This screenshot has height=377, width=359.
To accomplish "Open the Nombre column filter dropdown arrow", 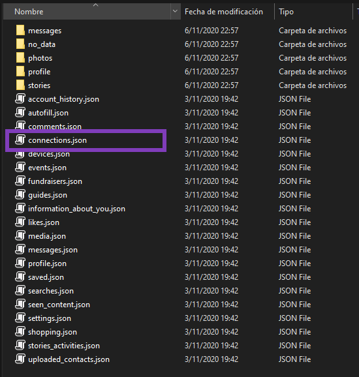I will pos(176,11).
